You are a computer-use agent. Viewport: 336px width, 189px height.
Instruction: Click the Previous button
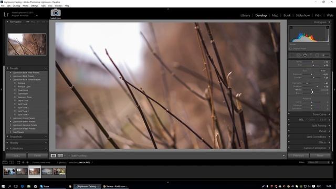point(299,155)
